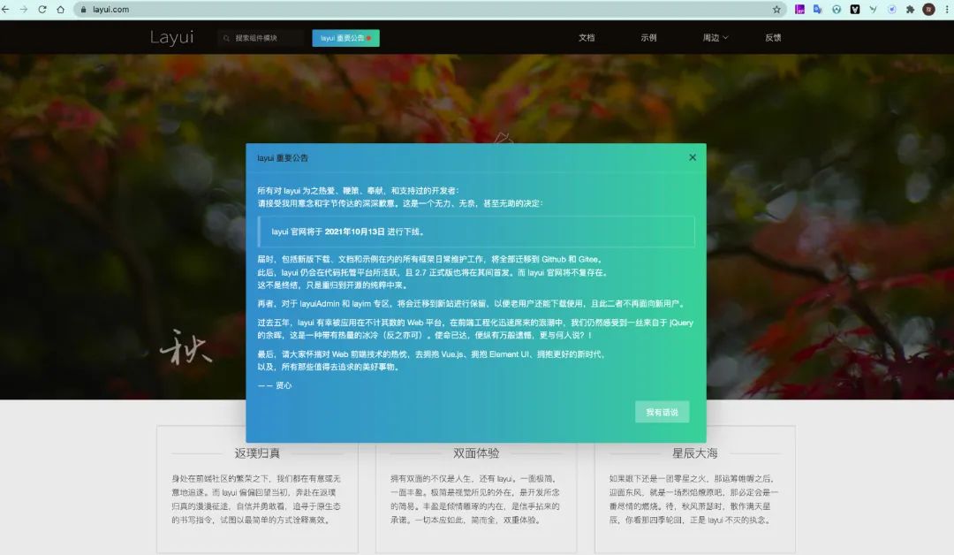The image size is (954, 555).
Task: Select the 示例 navigation item
Action: click(647, 37)
